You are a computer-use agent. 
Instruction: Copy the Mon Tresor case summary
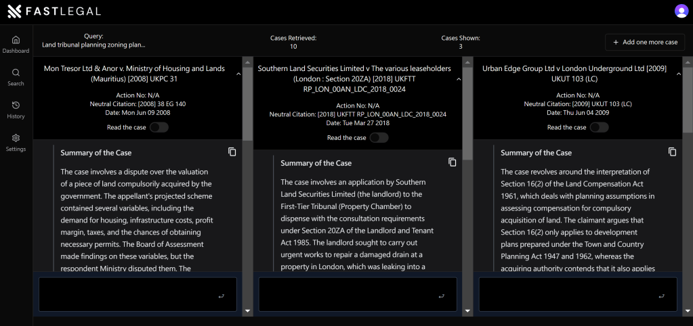pyautogui.click(x=232, y=152)
